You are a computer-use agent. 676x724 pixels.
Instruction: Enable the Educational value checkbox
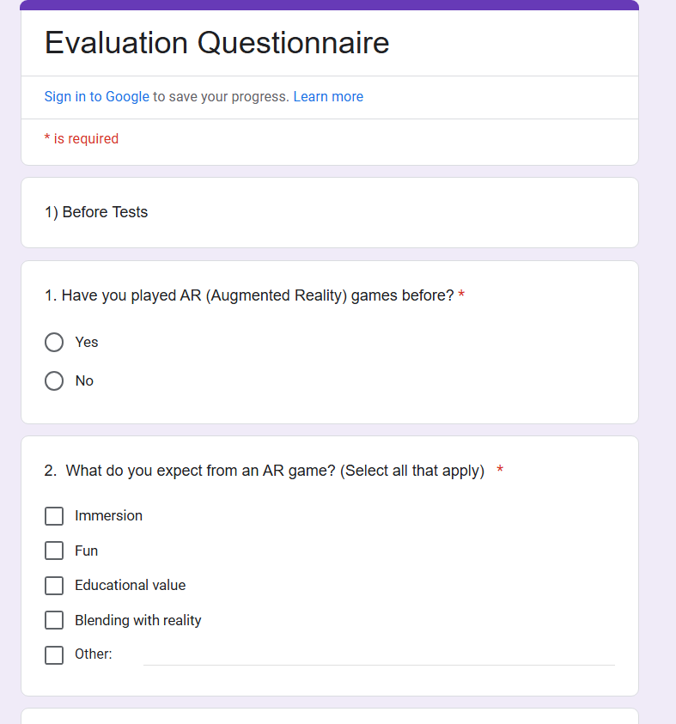(x=54, y=586)
